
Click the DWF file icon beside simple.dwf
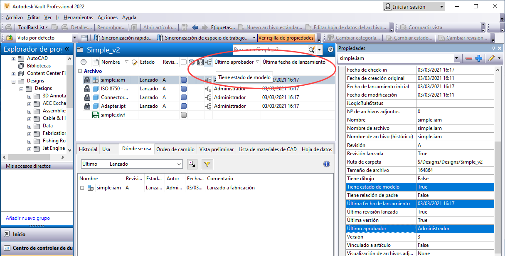pyautogui.click(x=96, y=115)
